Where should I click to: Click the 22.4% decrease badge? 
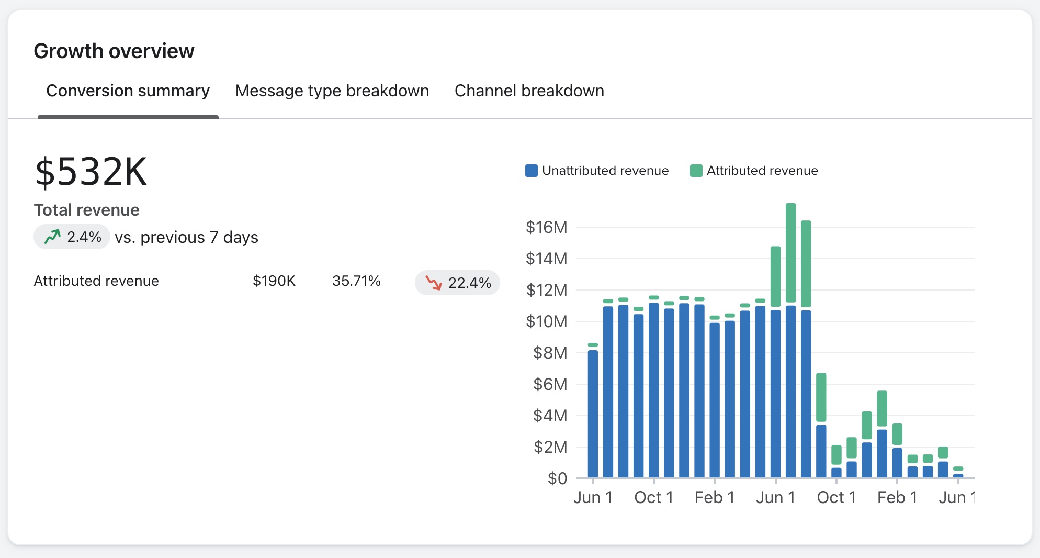point(457,283)
